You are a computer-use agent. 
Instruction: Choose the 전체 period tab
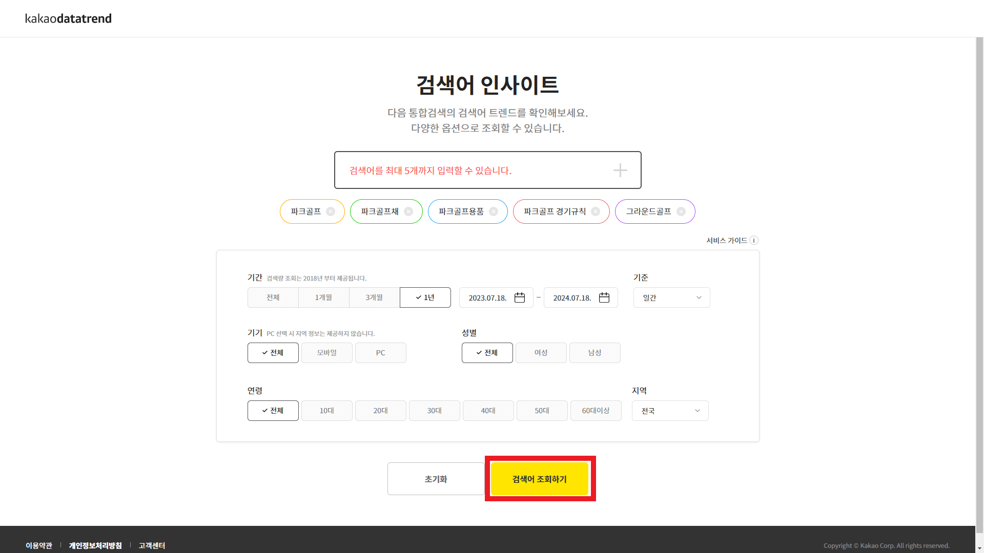click(x=273, y=297)
